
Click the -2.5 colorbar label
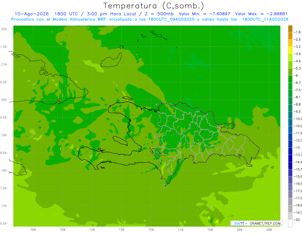[x=297, y=39]
